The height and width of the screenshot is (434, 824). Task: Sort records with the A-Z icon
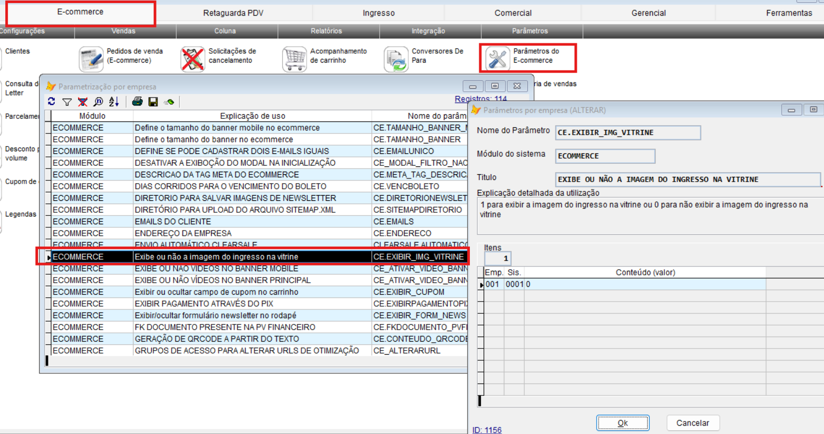tap(114, 102)
